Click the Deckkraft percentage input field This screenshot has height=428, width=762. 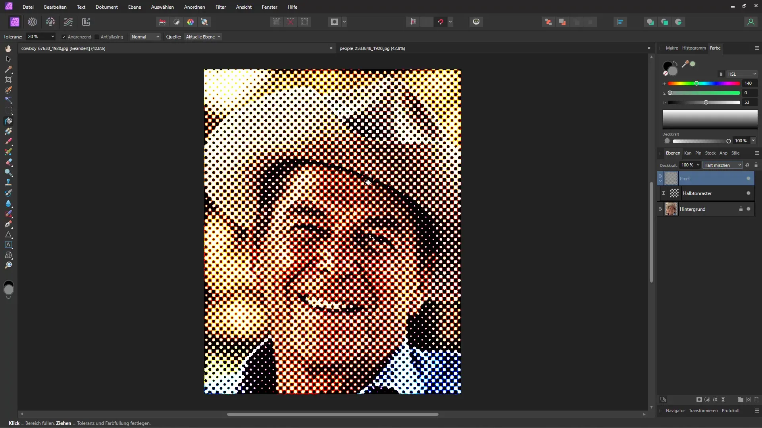pyautogui.click(x=687, y=165)
